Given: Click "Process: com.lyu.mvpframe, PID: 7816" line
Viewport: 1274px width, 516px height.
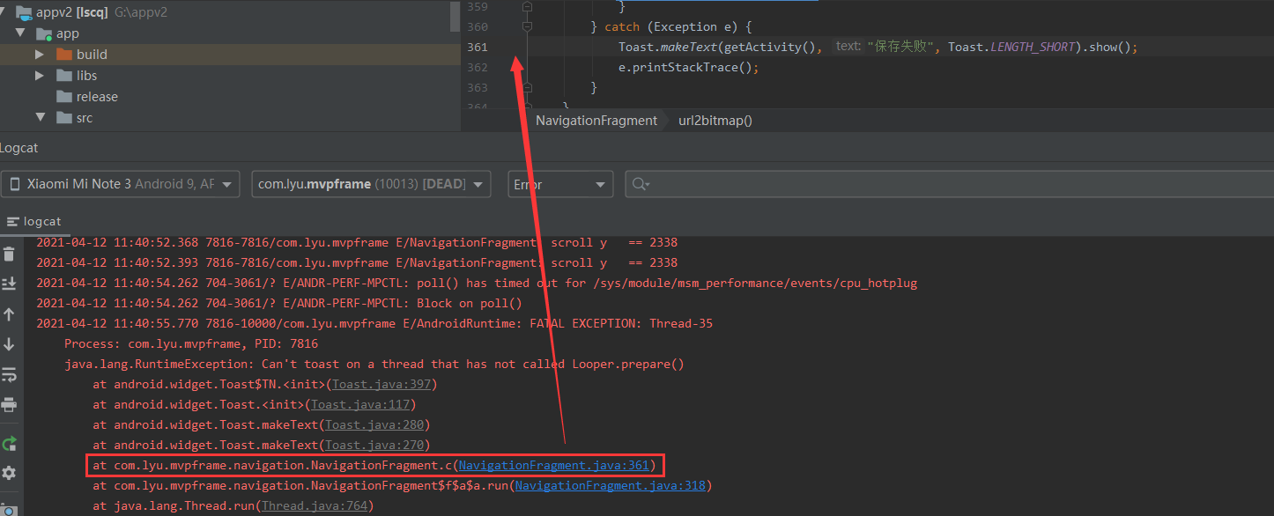Looking at the screenshot, I should [191, 343].
